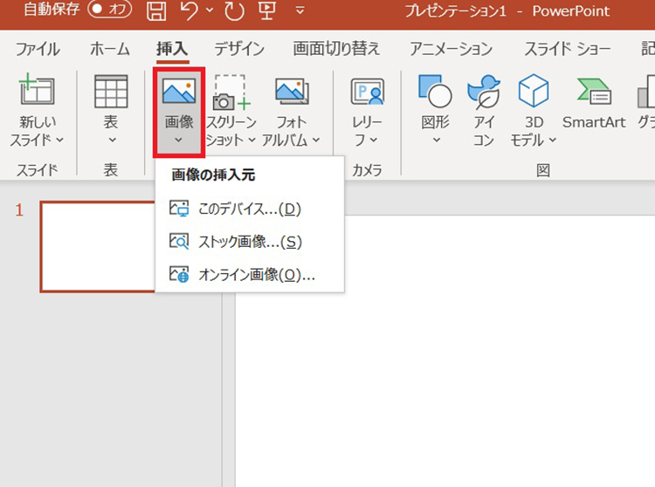655x487 pixels.
Task: Open the Undo history dropdown arrow
Action: click(x=210, y=10)
